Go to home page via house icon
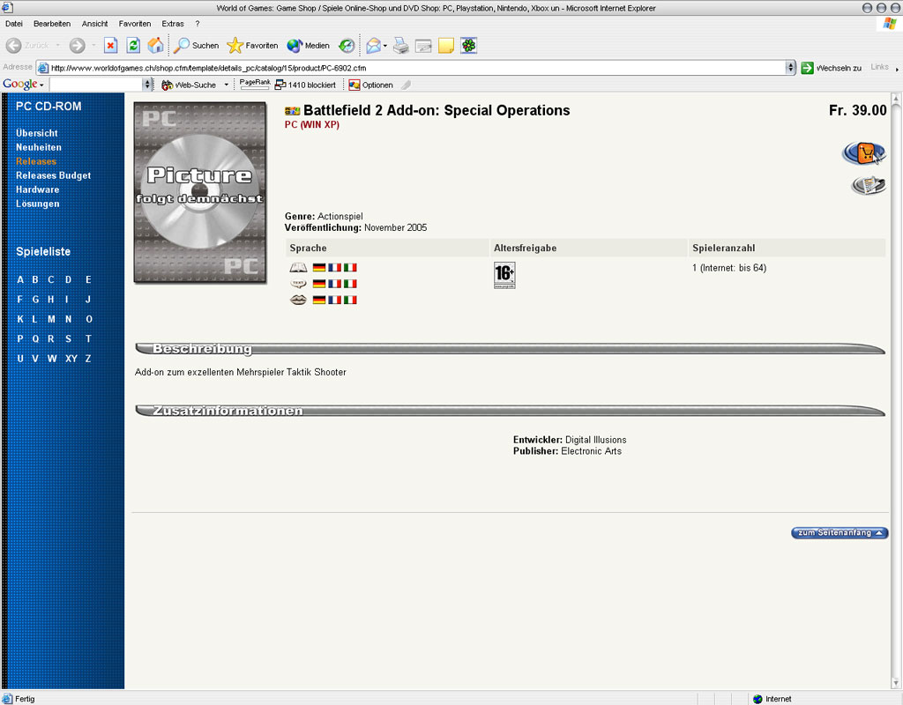 pyautogui.click(x=155, y=46)
